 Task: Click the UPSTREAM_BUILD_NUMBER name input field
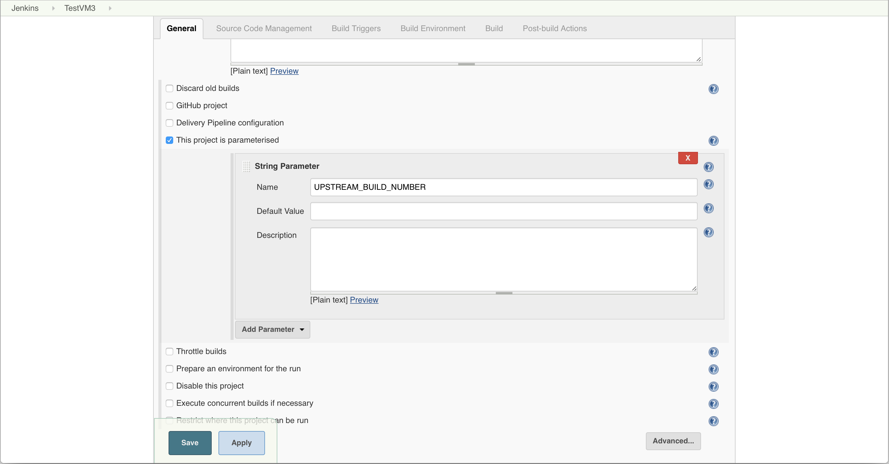click(x=503, y=187)
